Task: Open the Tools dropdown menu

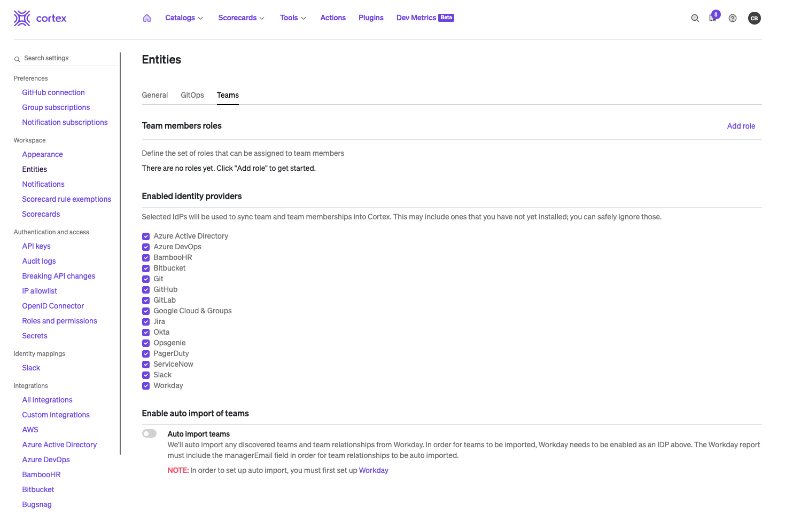Action: pos(293,18)
